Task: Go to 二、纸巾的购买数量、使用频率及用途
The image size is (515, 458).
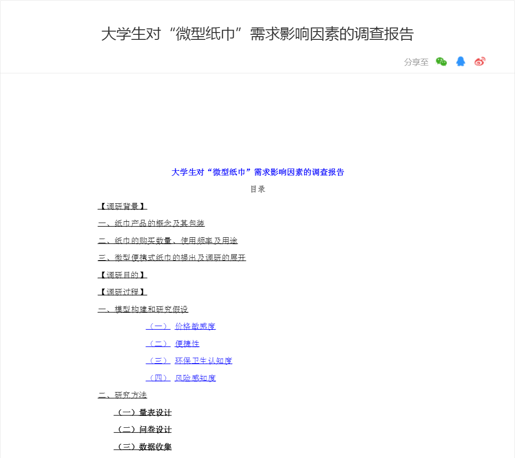Action: (168, 240)
